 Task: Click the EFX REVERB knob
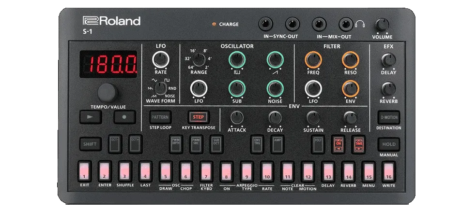coord(388,89)
